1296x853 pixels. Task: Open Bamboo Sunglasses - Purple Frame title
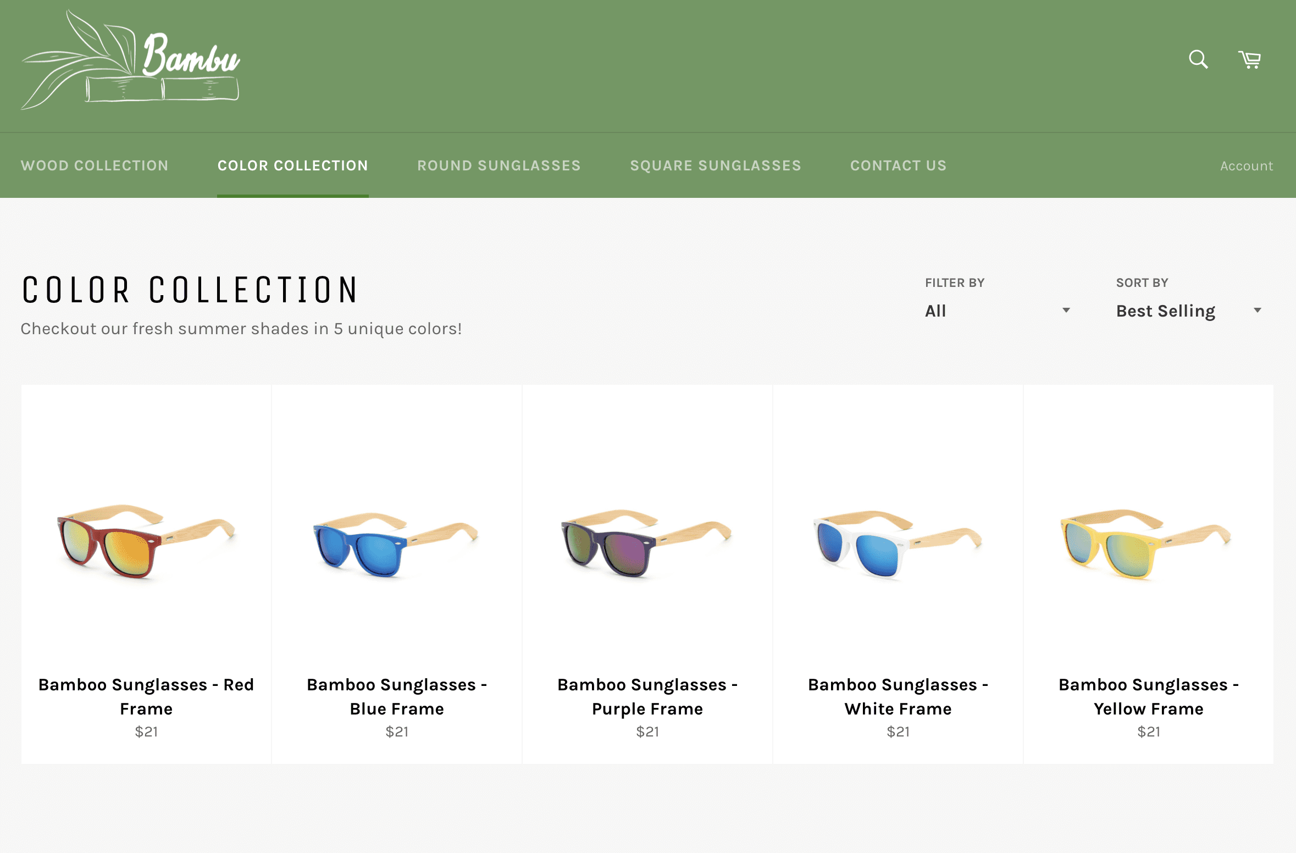647,696
